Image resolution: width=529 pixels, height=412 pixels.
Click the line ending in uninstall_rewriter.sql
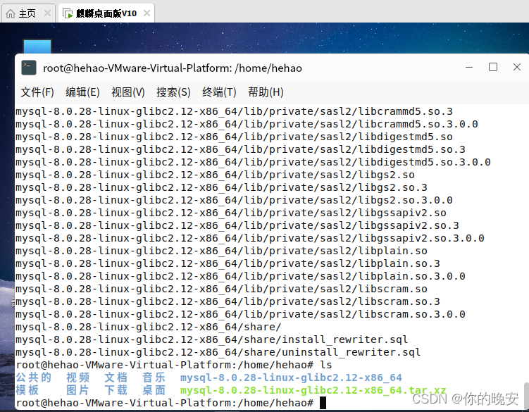(x=218, y=352)
